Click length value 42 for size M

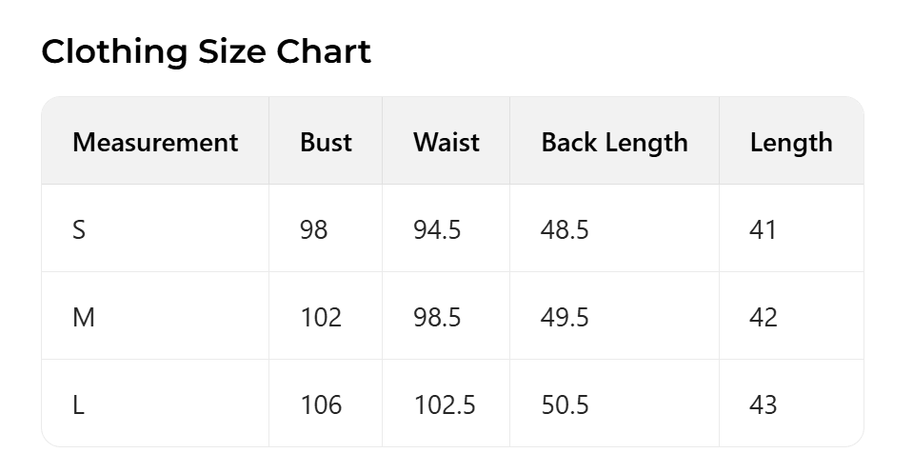[763, 318]
